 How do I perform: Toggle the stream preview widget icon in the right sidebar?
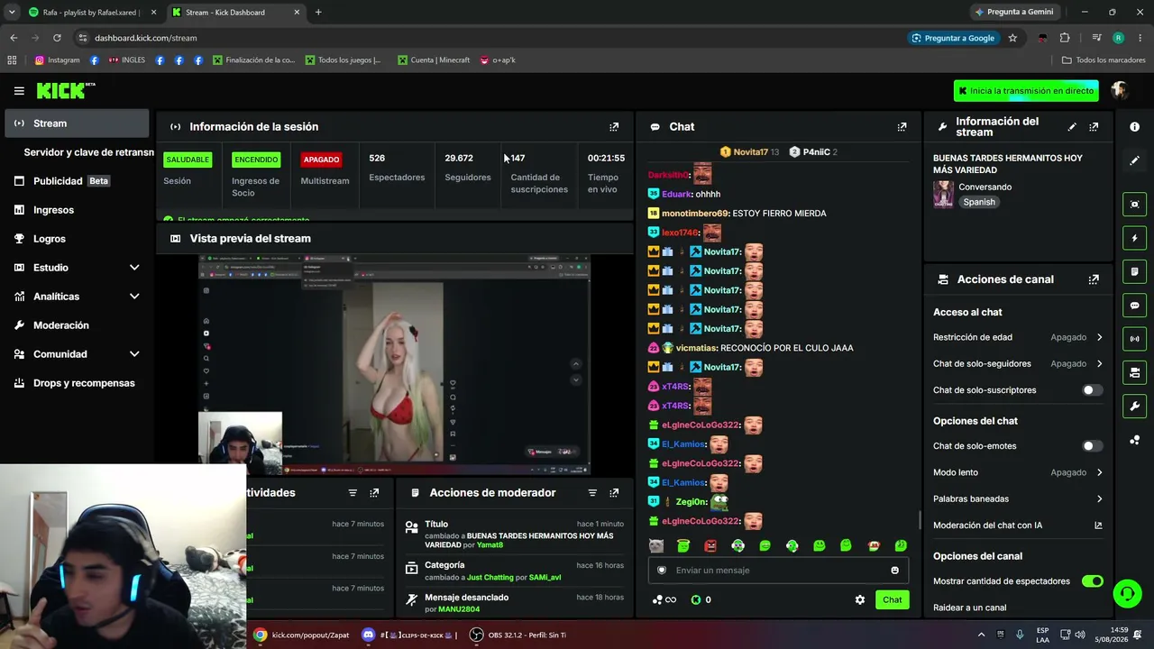tap(1134, 205)
